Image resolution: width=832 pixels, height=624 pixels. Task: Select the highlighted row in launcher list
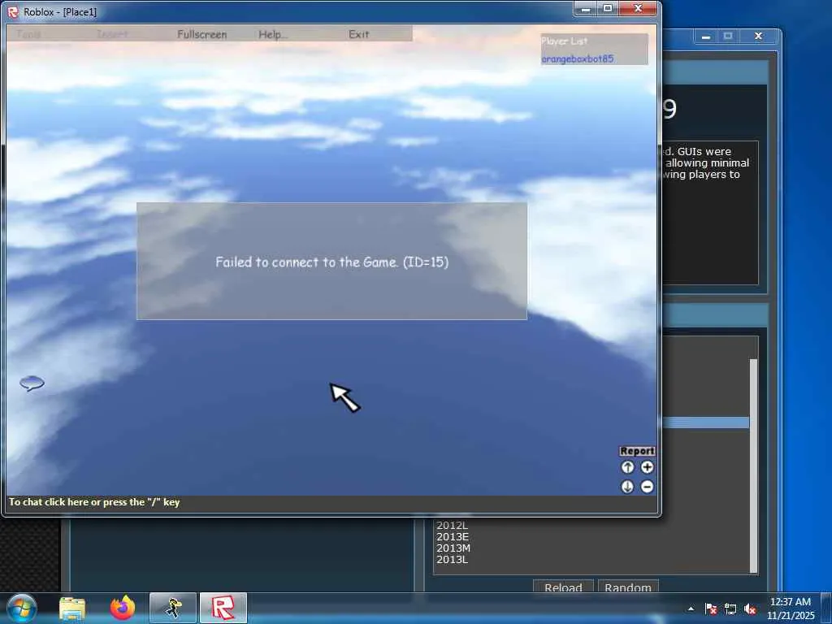click(706, 422)
